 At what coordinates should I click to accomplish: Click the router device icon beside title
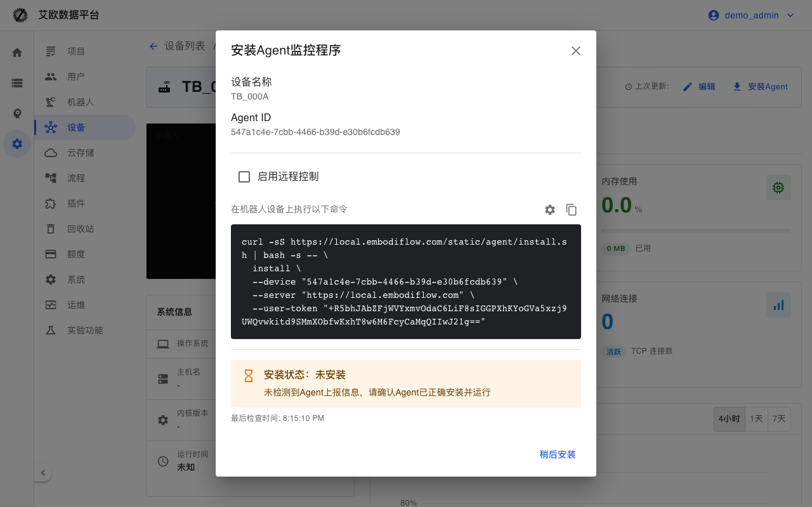pos(165,87)
